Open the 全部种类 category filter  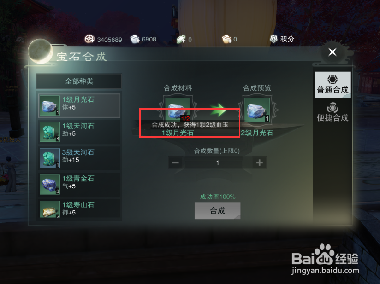pos(79,81)
